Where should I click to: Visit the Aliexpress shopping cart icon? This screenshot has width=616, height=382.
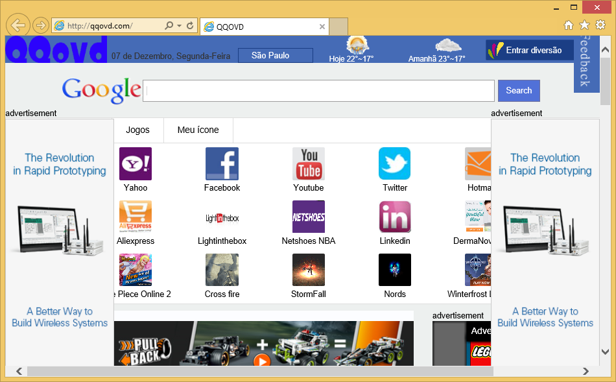[x=136, y=217]
